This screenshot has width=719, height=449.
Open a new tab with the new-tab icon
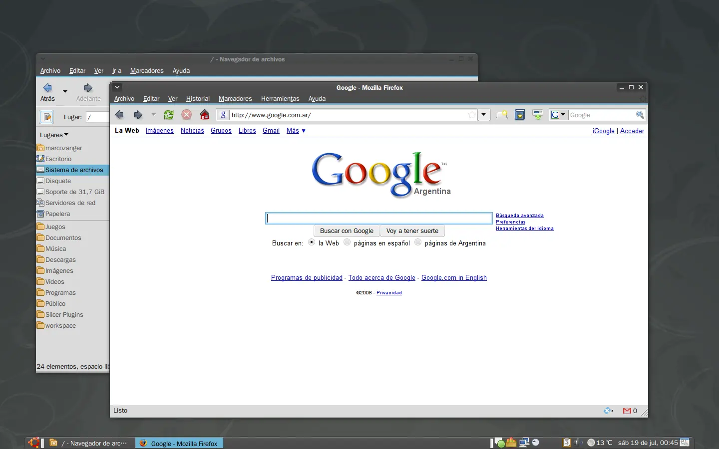pos(502,115)
